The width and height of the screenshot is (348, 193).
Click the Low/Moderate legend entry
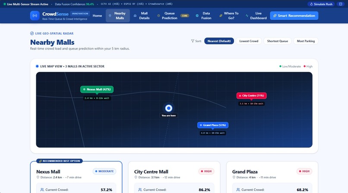pyautogui.click(x=290, y=66)
